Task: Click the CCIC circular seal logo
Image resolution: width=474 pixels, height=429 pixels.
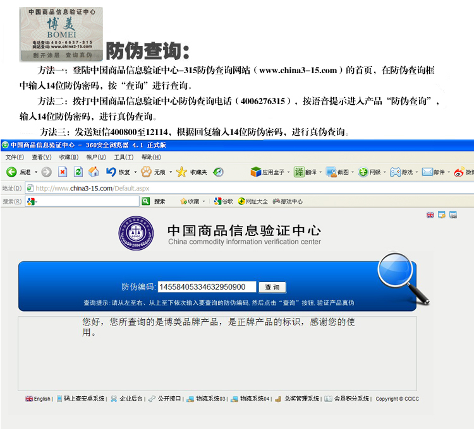Action: pos(136,233)
